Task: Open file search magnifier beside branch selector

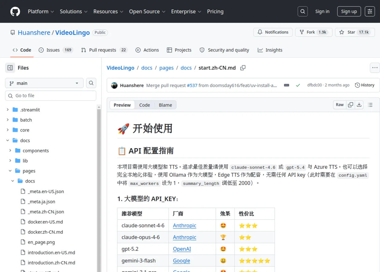Action: (x=91, y=83)
